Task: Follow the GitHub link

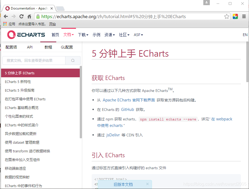Action: point(128,110)
